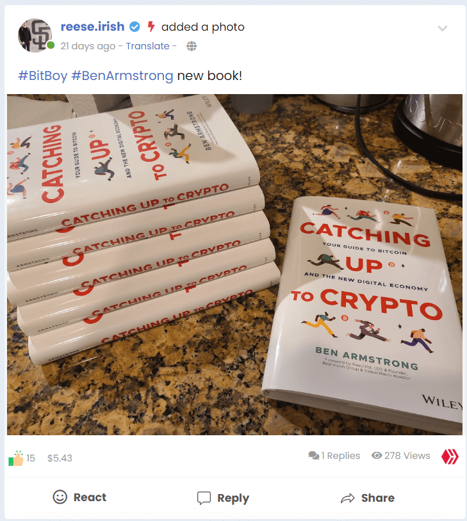Click the eye icon for views

377,456
